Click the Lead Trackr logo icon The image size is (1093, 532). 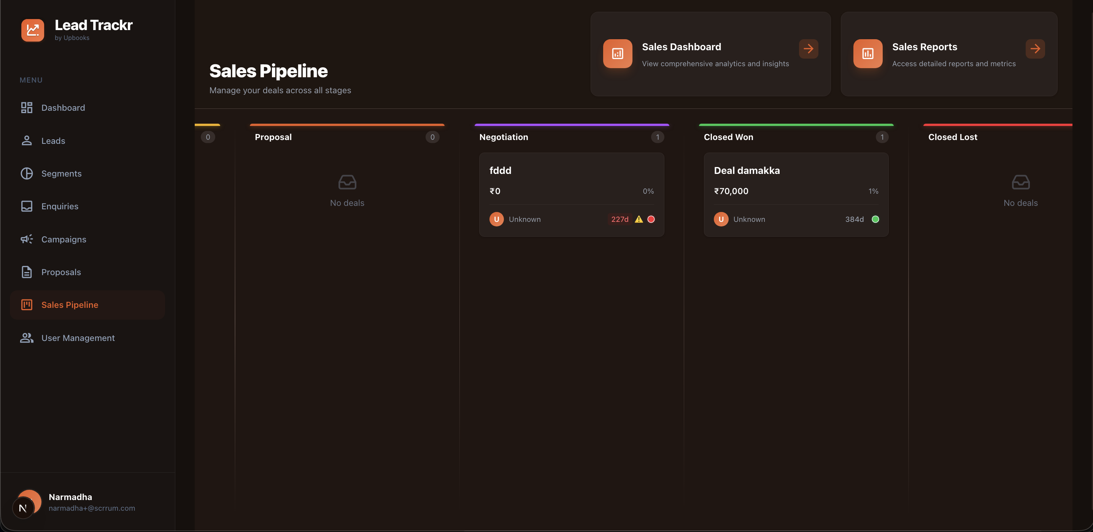tap(33, 30)
